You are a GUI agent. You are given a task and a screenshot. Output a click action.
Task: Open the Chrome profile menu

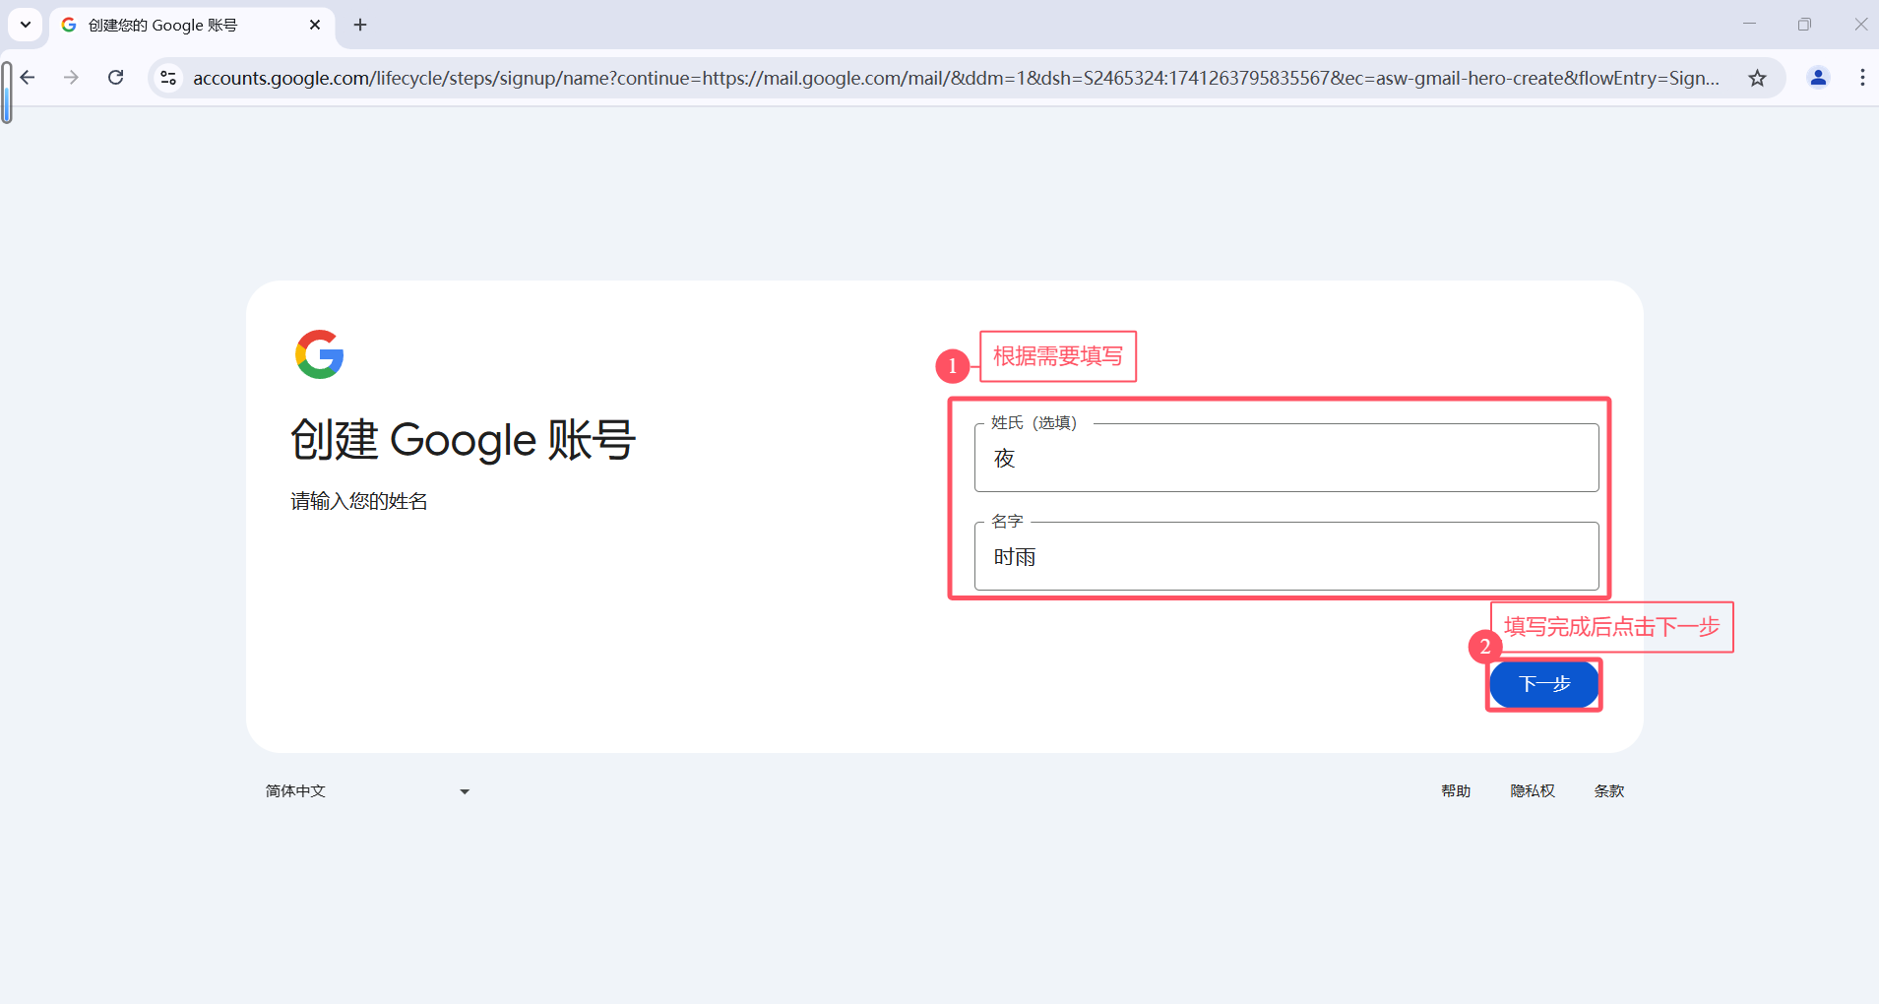click(1818, 78)
